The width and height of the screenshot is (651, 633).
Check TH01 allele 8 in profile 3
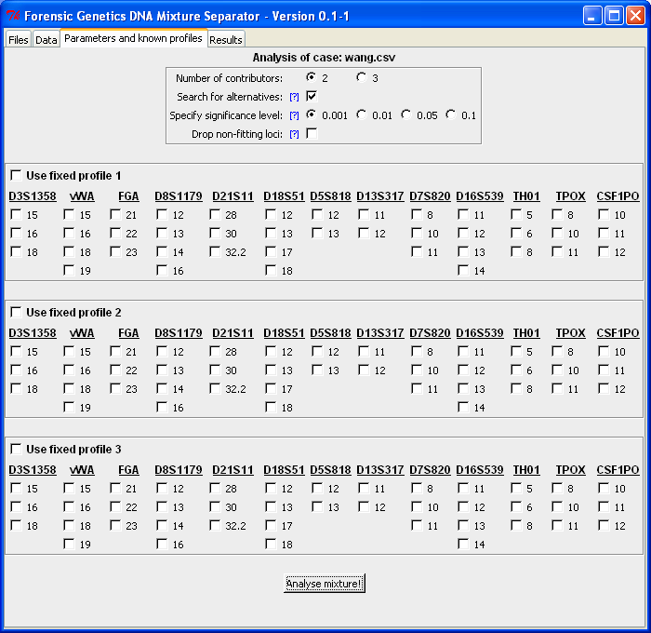click(517, 525)
